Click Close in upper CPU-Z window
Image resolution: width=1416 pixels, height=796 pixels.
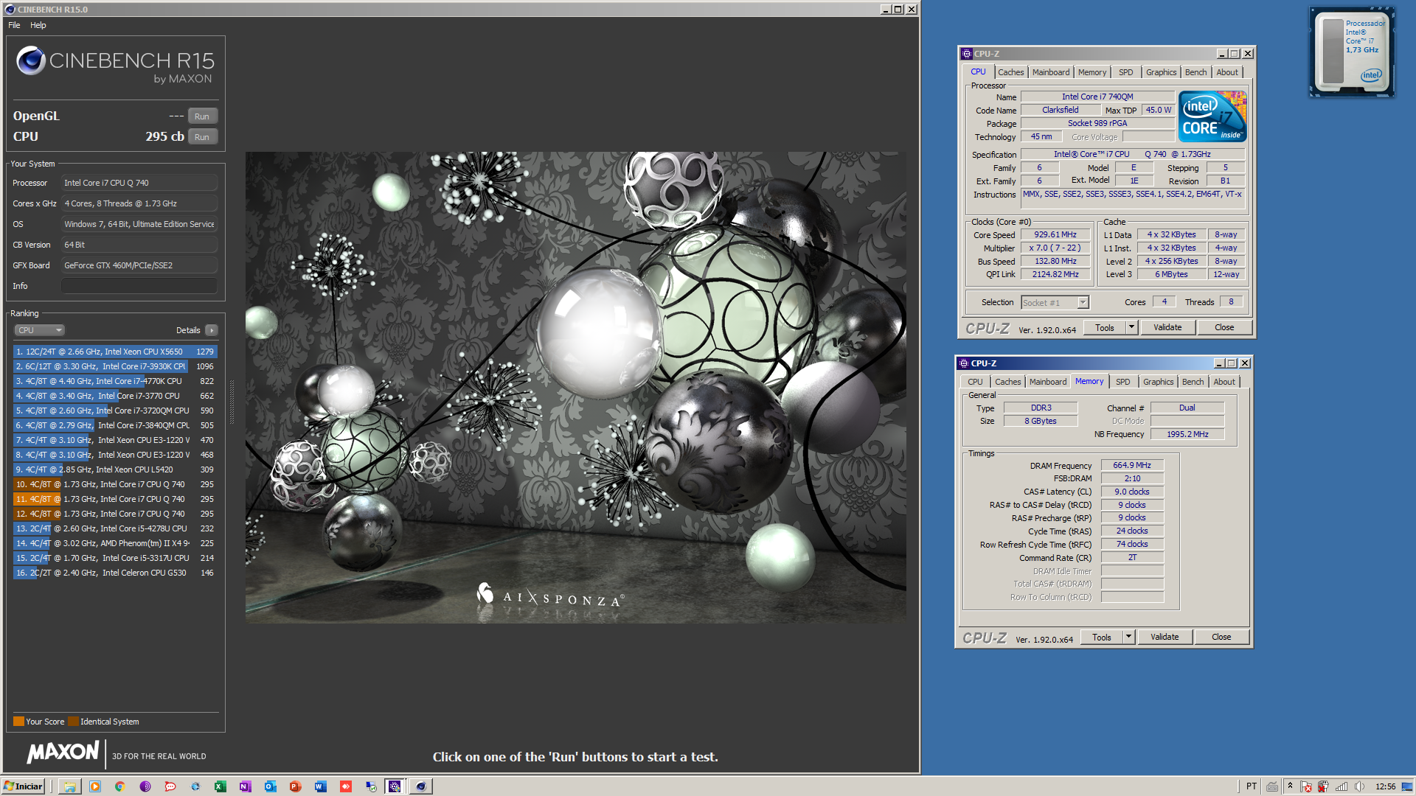point(1224,327)
